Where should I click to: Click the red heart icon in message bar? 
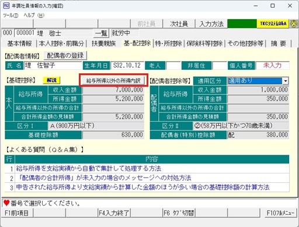pos(6,203)
